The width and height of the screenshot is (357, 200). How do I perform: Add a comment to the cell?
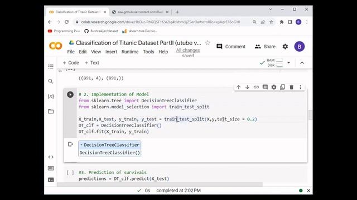tap(265, 87)
